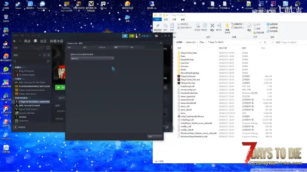This screenshot has height=172, width=307.
Task: Toggle advanced filter sliders beside library search
Action: coord(48,61)
